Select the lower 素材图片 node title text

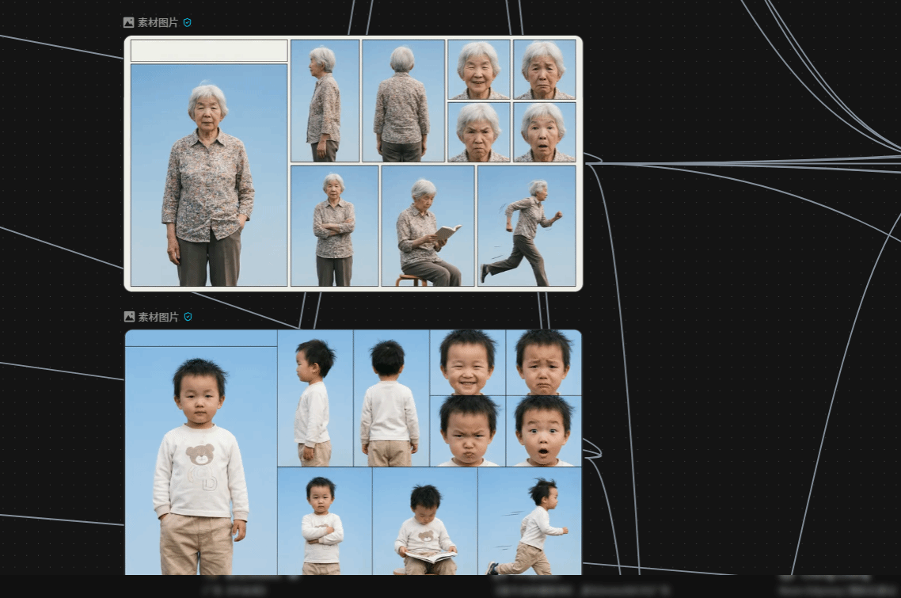point(158,317)
